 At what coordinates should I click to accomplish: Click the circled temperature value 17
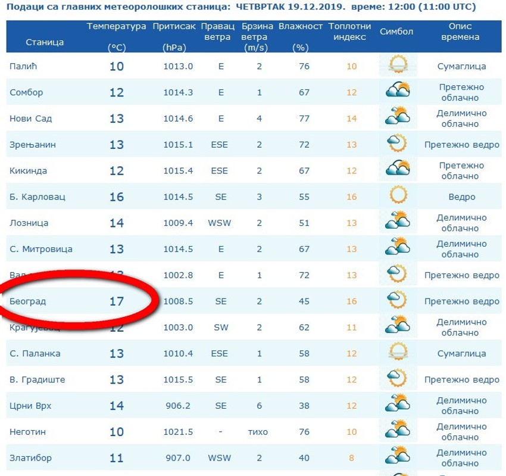click(117, 301)
